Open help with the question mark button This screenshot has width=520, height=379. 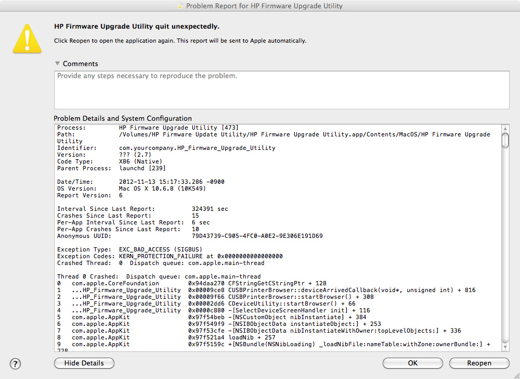coord(15,363)
